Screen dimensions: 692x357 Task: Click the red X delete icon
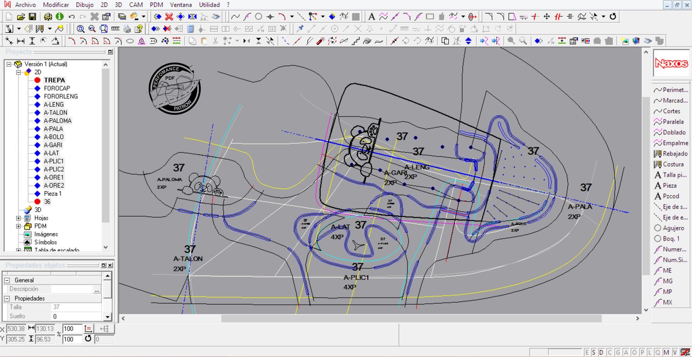click(x=169, y=17)
